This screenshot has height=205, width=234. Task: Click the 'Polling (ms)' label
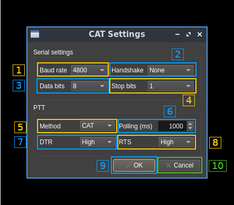[136, 126]
